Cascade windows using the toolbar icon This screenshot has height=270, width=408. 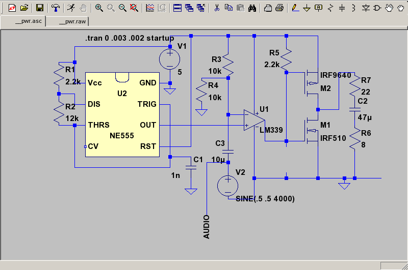click(x=189, y=8)
